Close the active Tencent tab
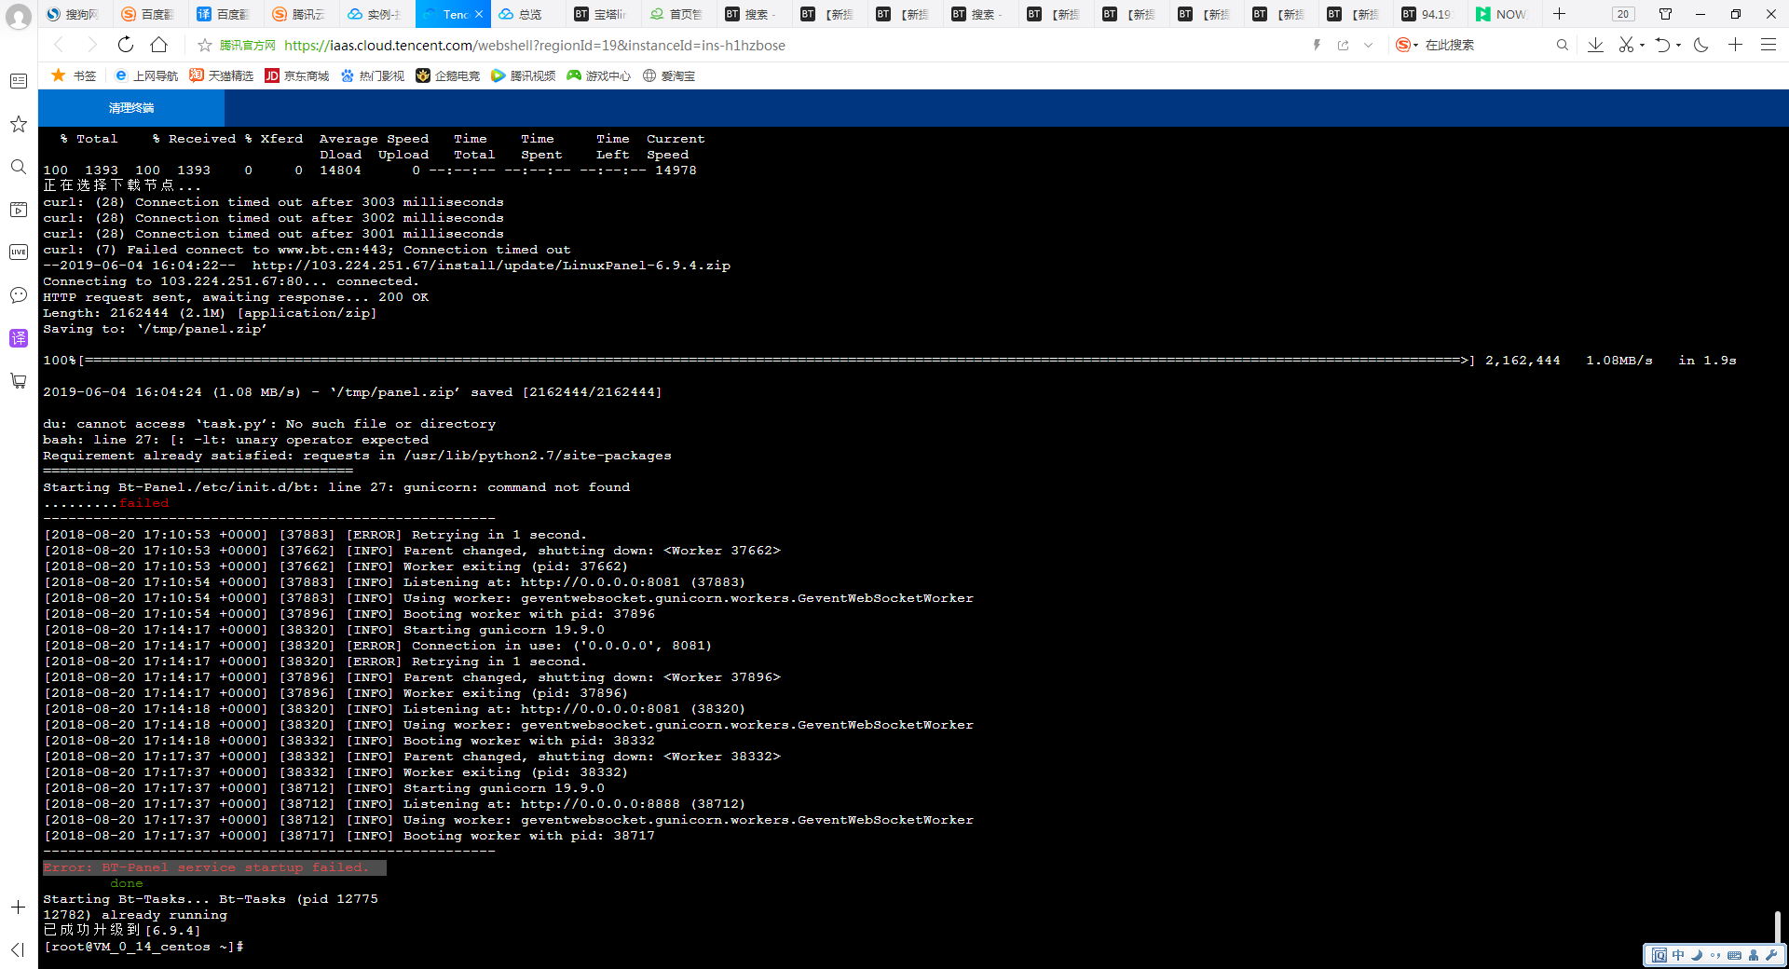Image resolution: width=1789 pixels, height=969 pixels. (x=479, y=14)
